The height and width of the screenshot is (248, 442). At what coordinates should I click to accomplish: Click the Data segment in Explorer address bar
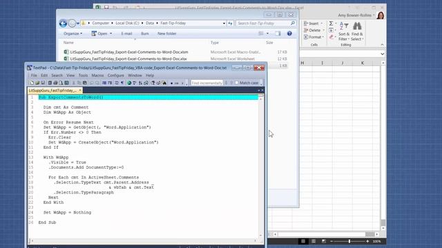[150, 23]
